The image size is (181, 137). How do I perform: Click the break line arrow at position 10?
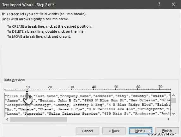coord(27,91)
